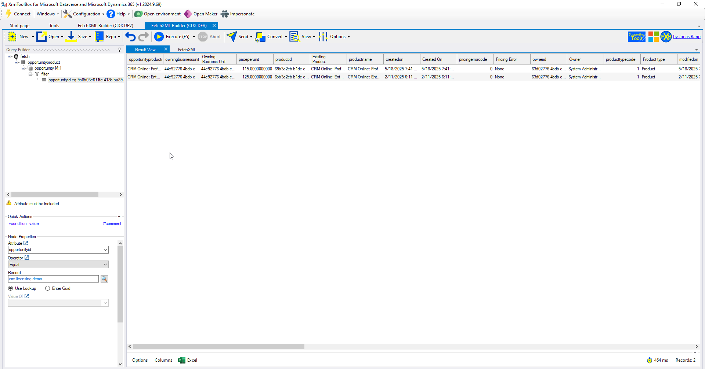Open Operator documentation link icon

point(27,258)
